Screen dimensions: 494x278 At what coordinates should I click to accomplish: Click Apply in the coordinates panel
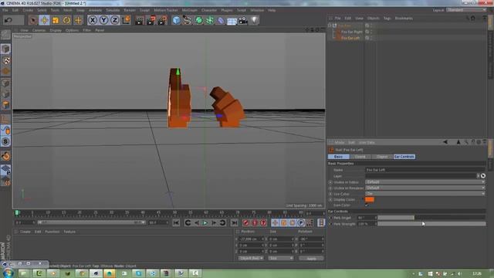pyautogui.click(x=311, y=259)
